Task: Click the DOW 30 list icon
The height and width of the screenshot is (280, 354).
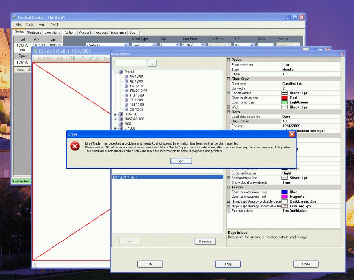Action: tap(121, 115)
